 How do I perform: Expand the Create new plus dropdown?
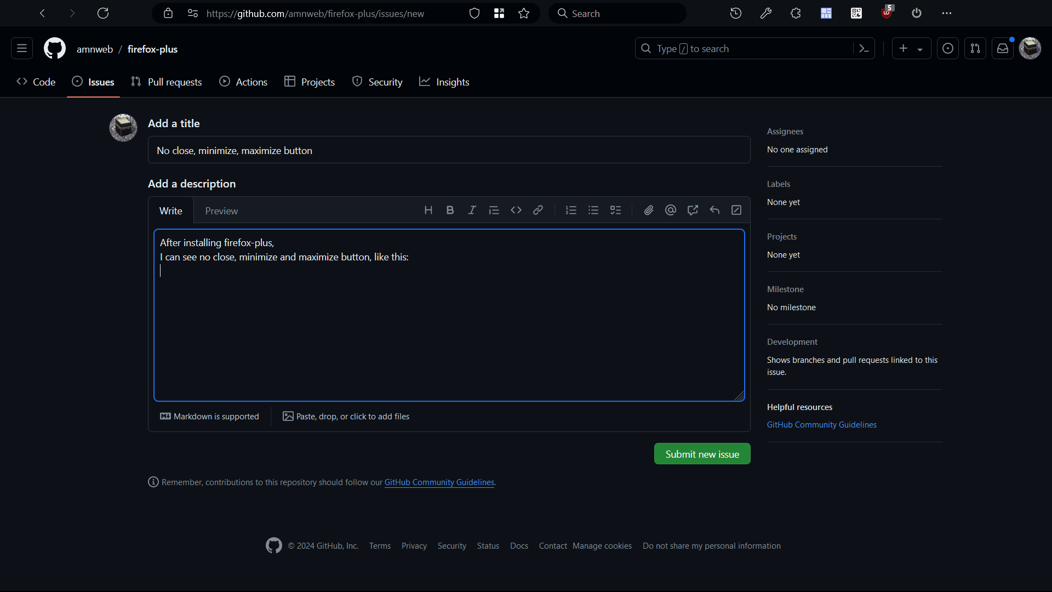click(x=911, y=48)
